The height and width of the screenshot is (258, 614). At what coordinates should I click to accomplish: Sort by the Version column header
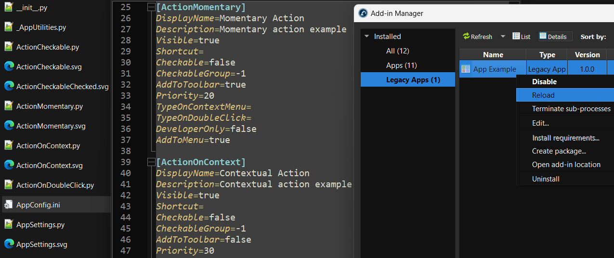tap(587, 55)
